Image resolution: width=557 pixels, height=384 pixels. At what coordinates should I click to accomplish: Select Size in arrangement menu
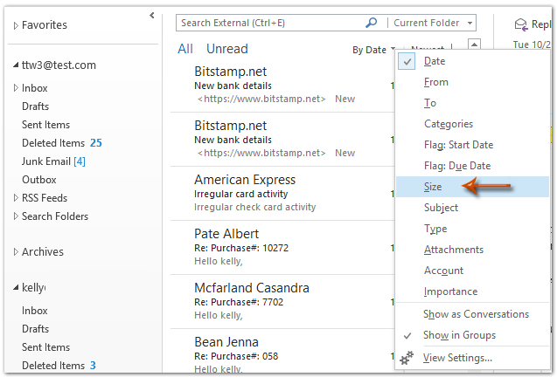point(433,187)
